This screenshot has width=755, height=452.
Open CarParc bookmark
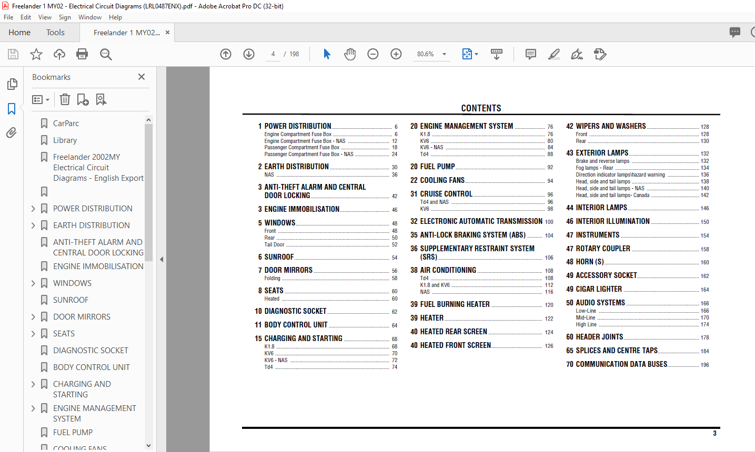[66, 124]
